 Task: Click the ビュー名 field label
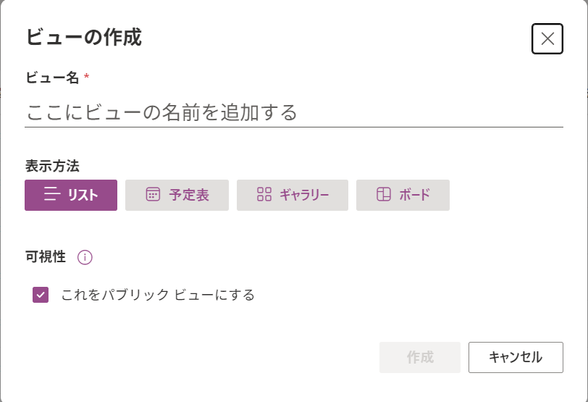pos(52,78)
